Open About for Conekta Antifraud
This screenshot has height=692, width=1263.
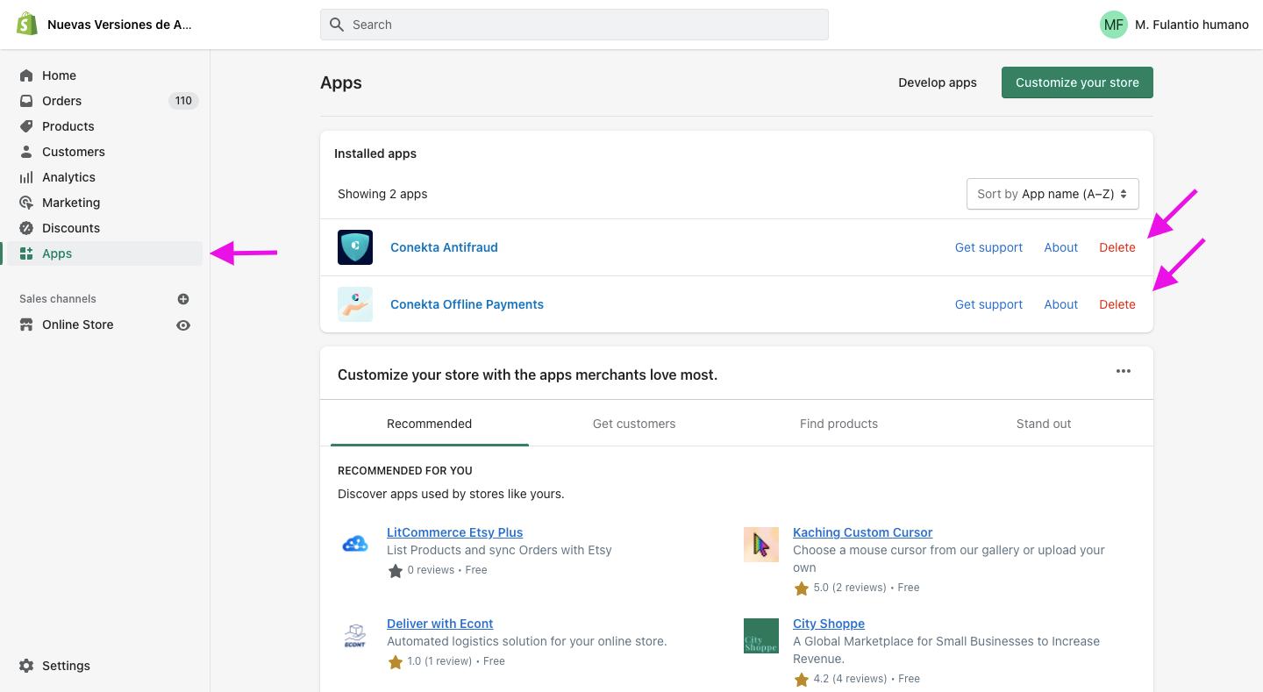pos(1060,247)
